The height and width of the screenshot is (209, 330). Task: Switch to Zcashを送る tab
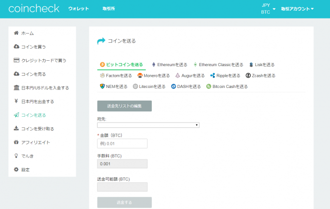260,75
